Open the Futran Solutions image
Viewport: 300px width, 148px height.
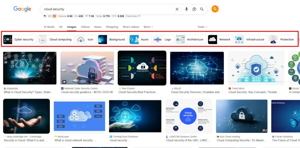(286, 116)
